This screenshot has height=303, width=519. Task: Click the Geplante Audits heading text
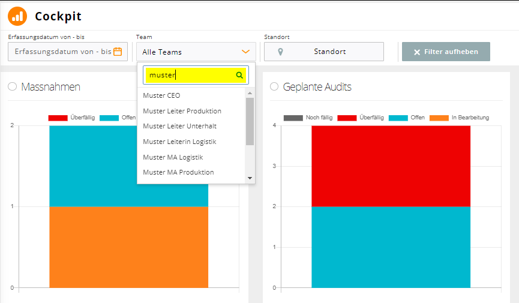pos(317,87)
